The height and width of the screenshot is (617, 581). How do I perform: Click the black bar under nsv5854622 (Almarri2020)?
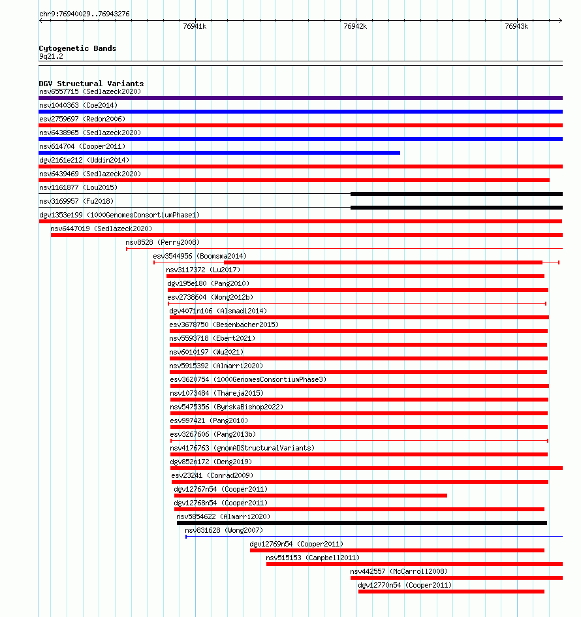click(362, 523)
